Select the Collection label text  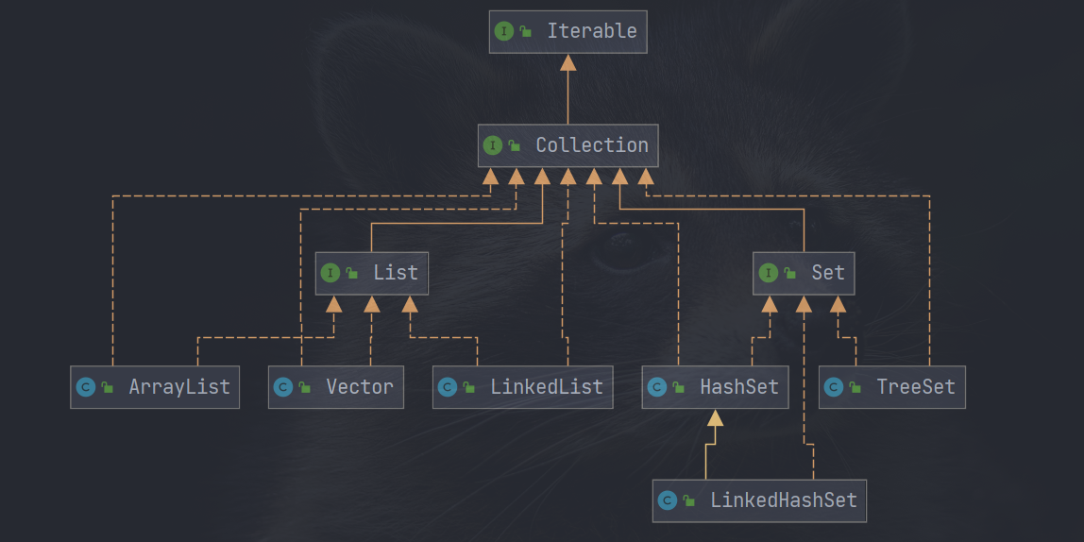[592, 145]
